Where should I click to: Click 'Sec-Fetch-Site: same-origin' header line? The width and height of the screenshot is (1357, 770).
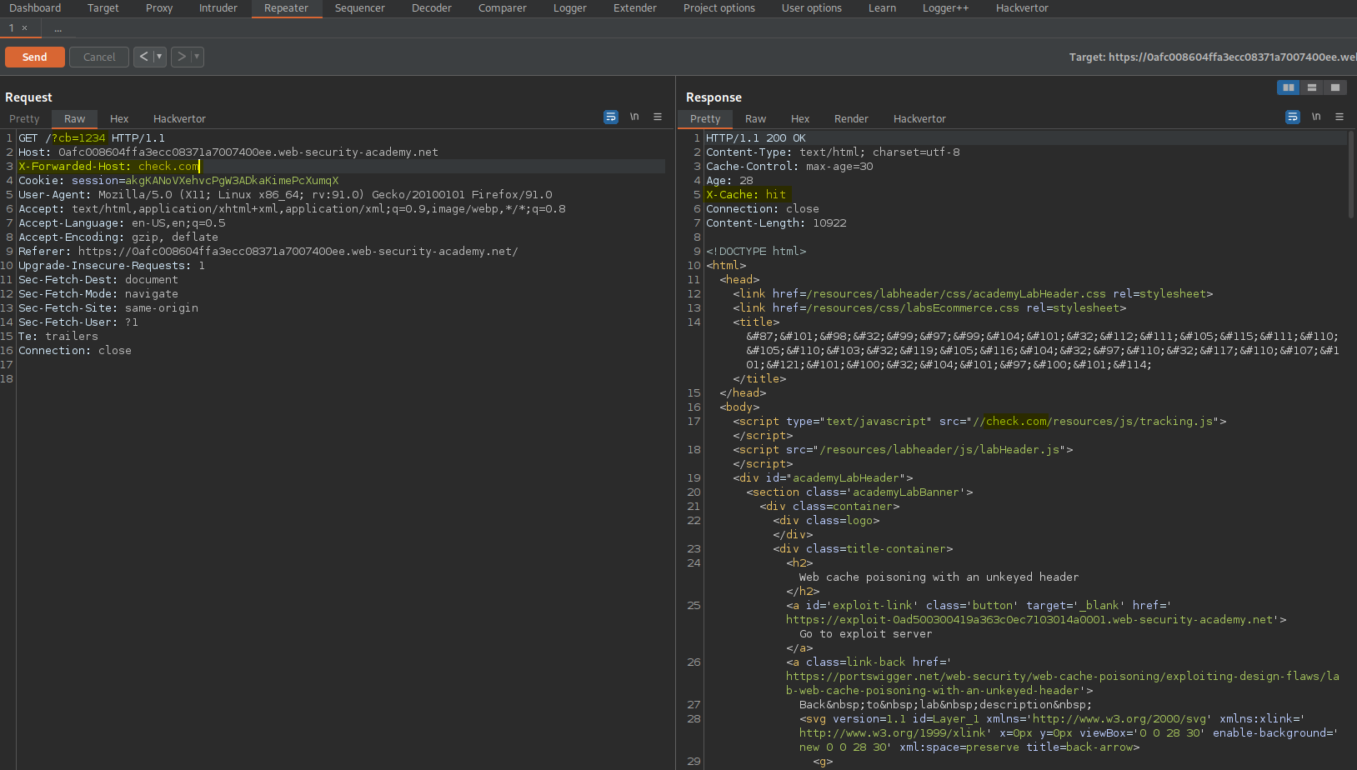tap(108, 308)
